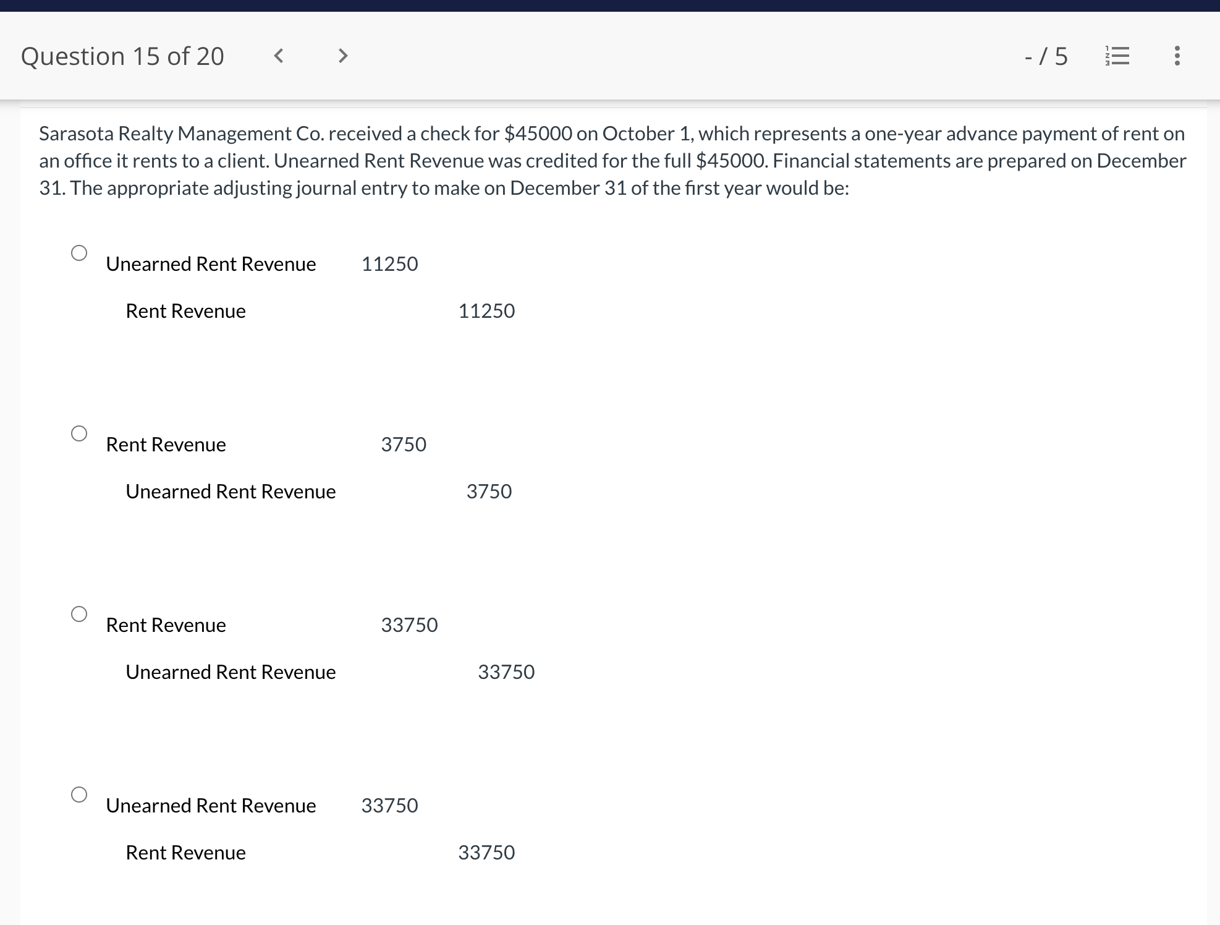This screenshot has height=925, width=1220.
Task: Click the 3750 credit amount in second option
Action: coord(489,492)
